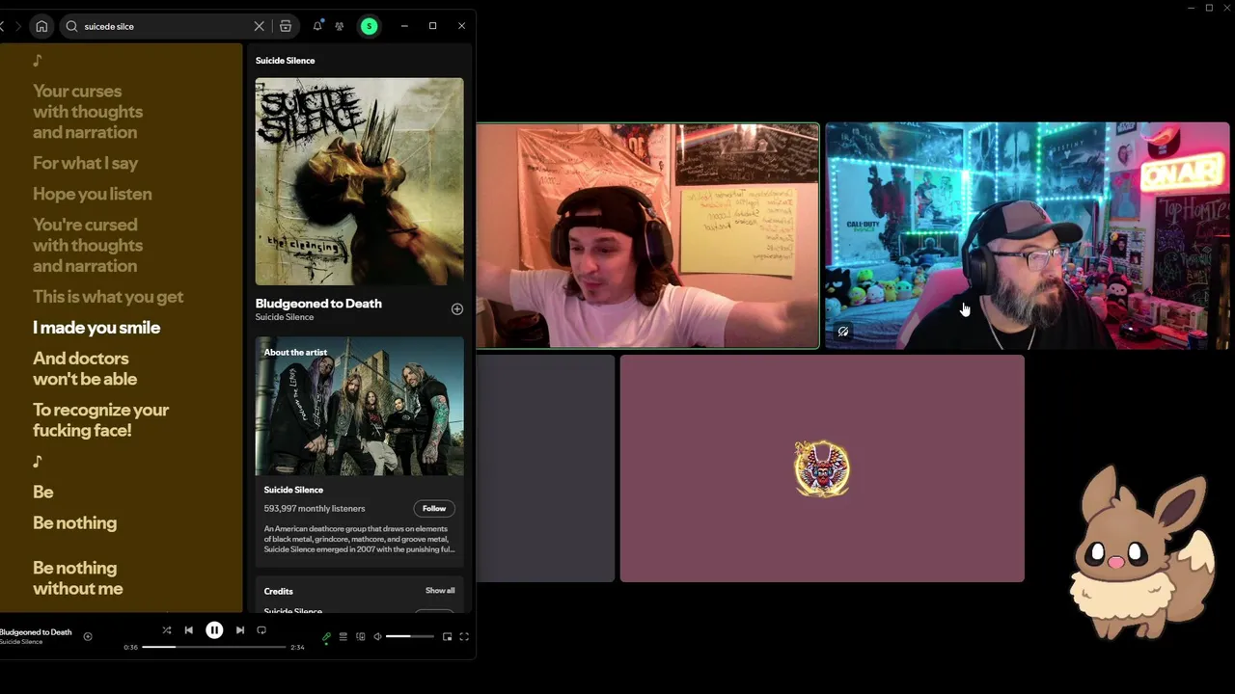This screenshot has height=694, width=1235.
Task: Open 'Bludgeoned to Death' title in sidebar
Action: (318, 303)
